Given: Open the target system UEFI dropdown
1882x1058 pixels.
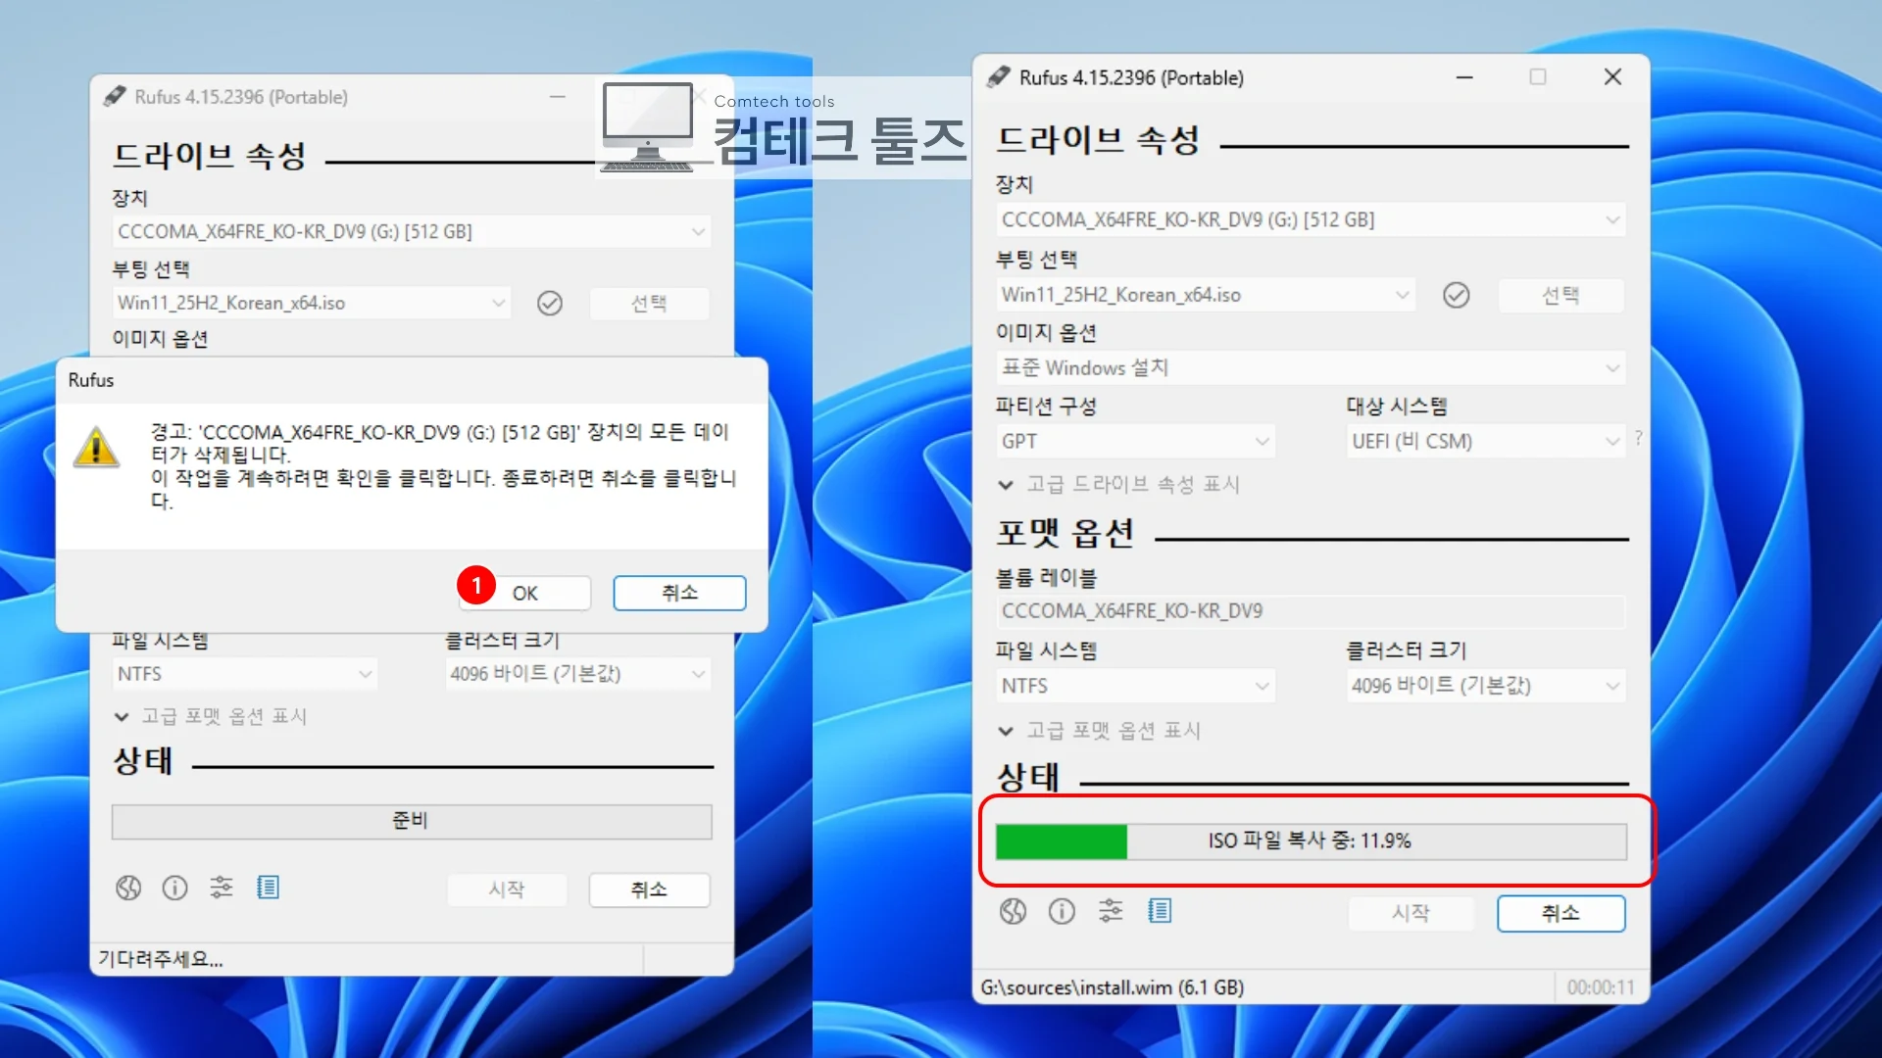Looking at the screenshot, I should coord(1486,442).
